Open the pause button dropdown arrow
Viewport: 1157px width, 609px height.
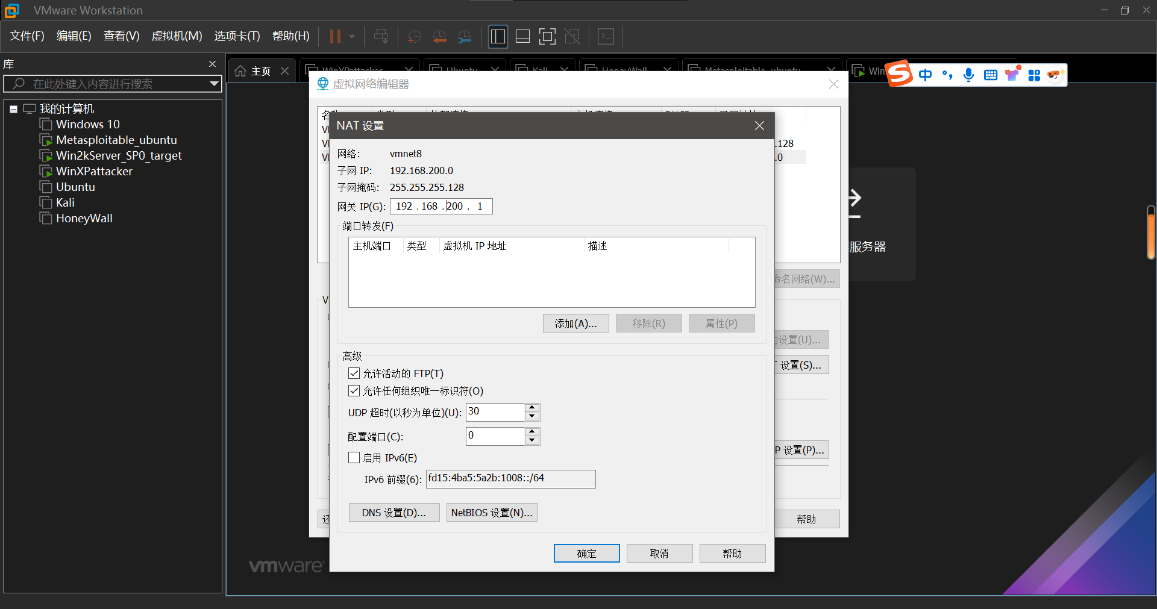tap(352, 37)
